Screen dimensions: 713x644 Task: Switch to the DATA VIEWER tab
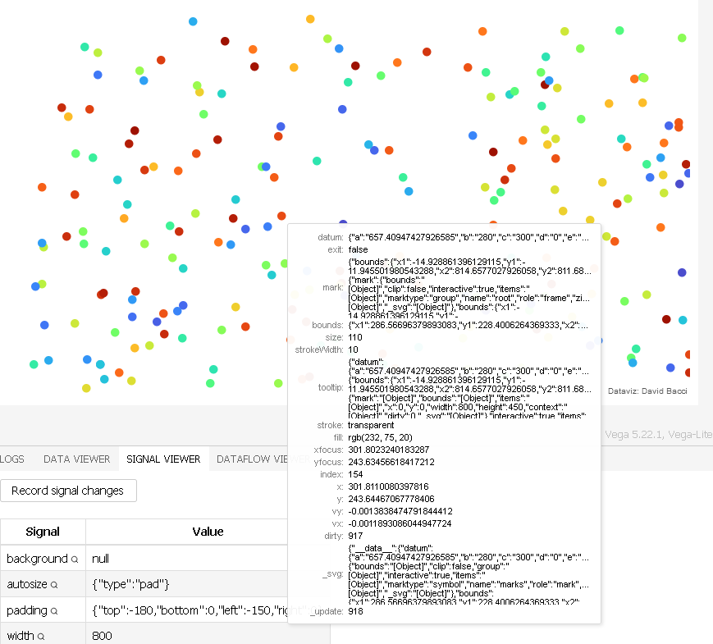pos(76,459)
